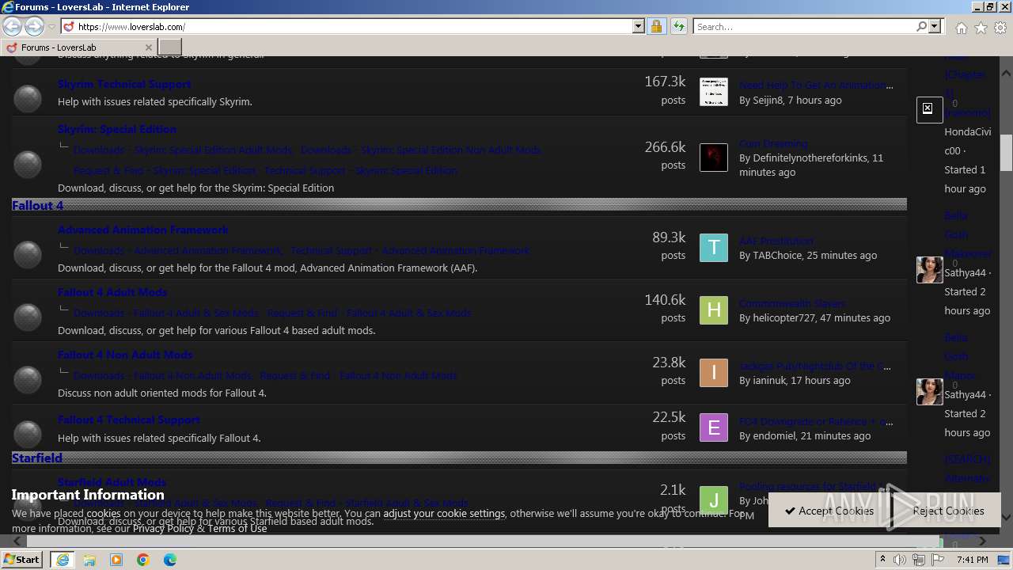
Task: Open a new blank tab
Action: [x=170, y=47]
